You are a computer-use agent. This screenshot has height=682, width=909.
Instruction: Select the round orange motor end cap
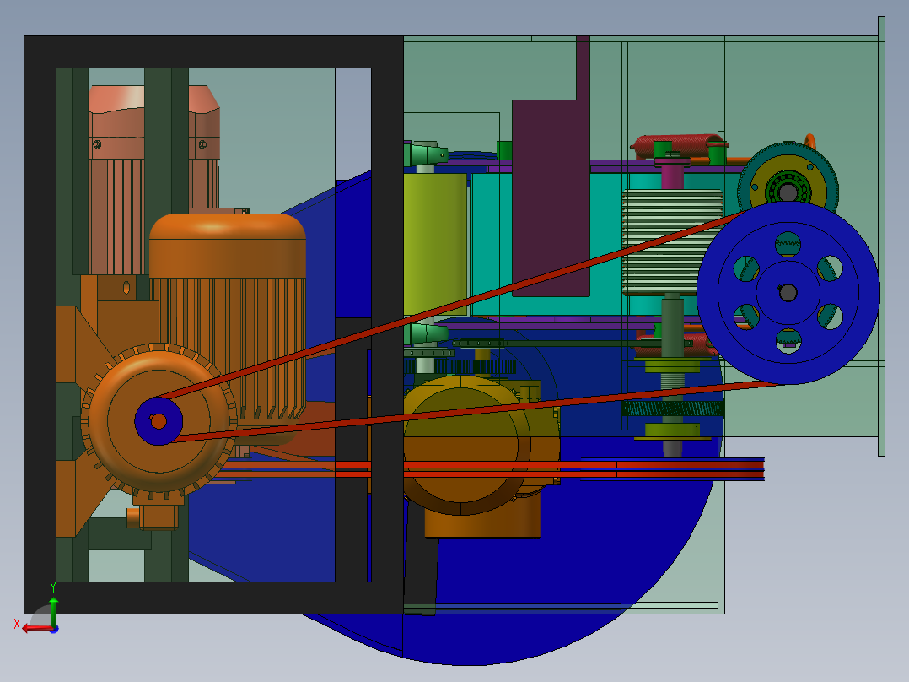[159, 421]
